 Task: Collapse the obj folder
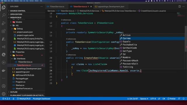(26, 25)
